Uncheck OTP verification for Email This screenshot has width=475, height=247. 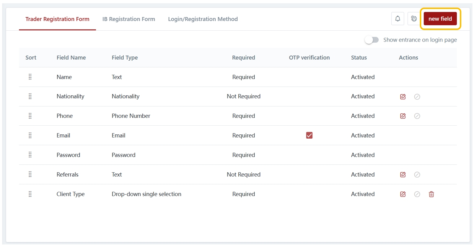click(309, 135)
